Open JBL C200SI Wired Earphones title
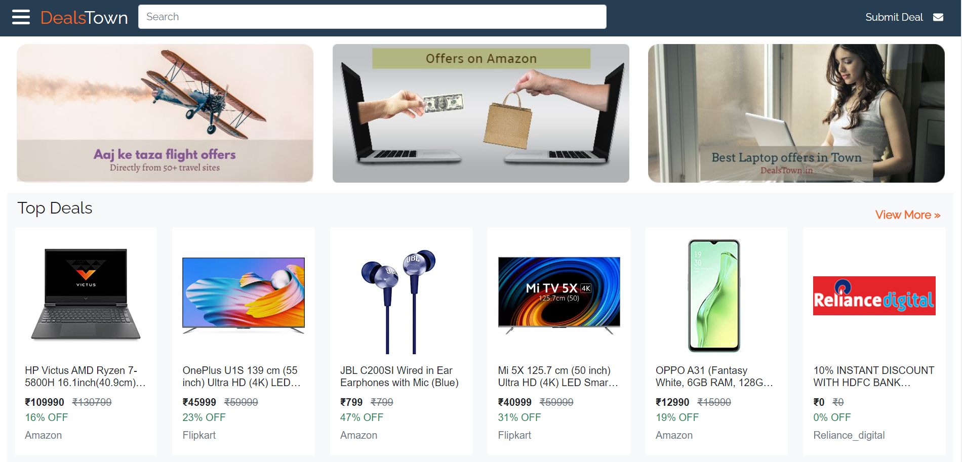Screen dimensions: 962x462 [x=399, y=376]
